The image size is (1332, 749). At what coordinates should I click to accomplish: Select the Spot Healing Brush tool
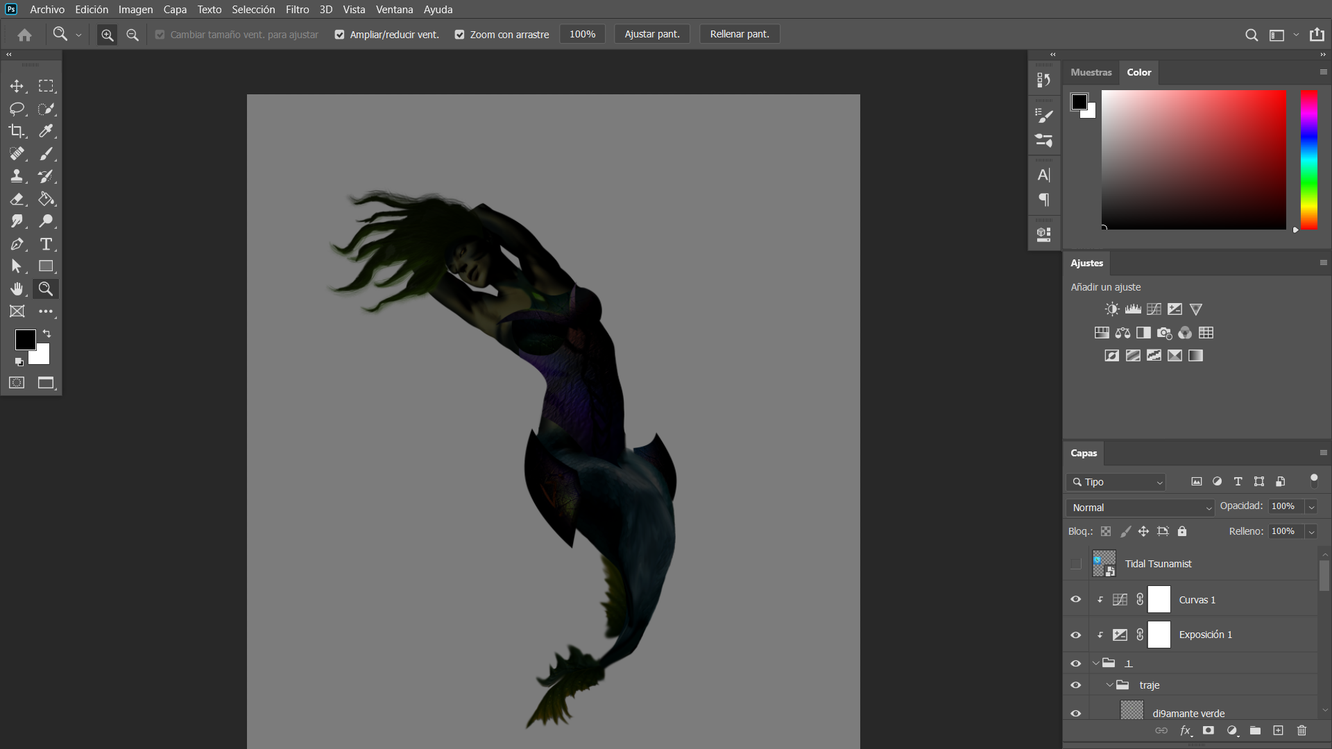17,154
